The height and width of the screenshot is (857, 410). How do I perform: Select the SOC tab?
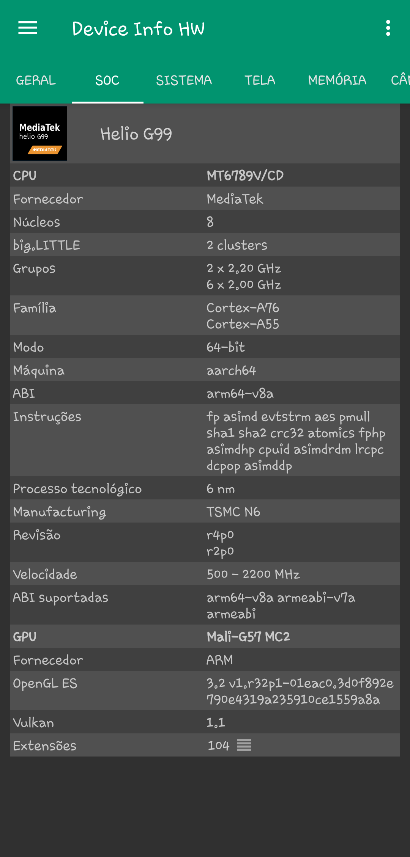pyautogui.click(x=107, y=80)
